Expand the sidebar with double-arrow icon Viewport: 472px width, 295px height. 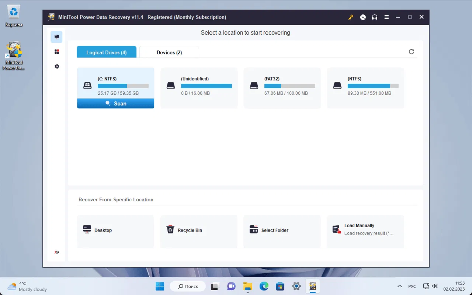pyautogui.click(x=57, y=252)
